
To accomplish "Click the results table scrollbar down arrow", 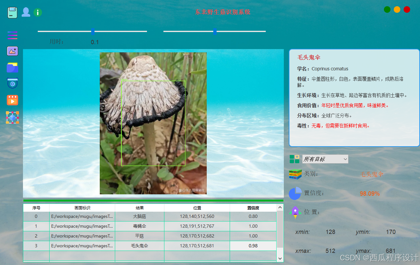I will click(280, 258).
